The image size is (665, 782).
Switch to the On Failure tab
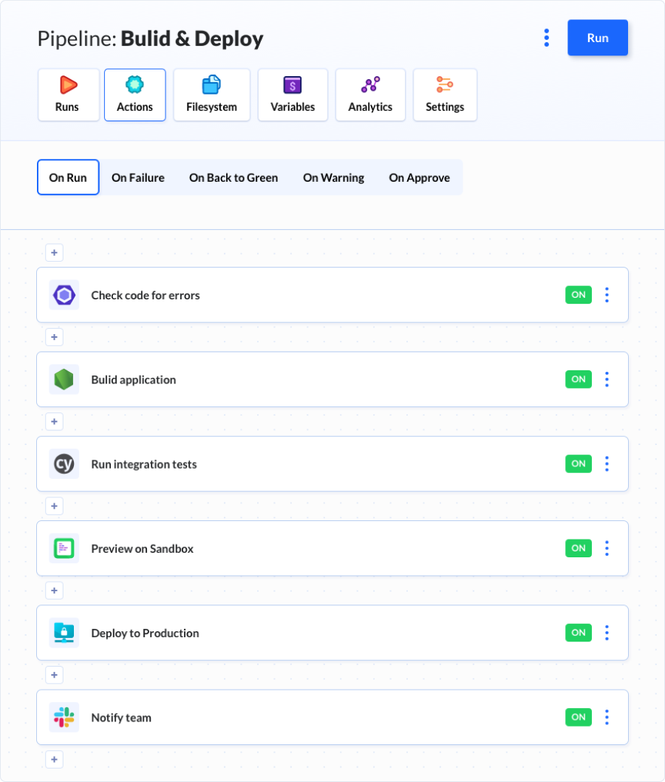coord(137,177)
